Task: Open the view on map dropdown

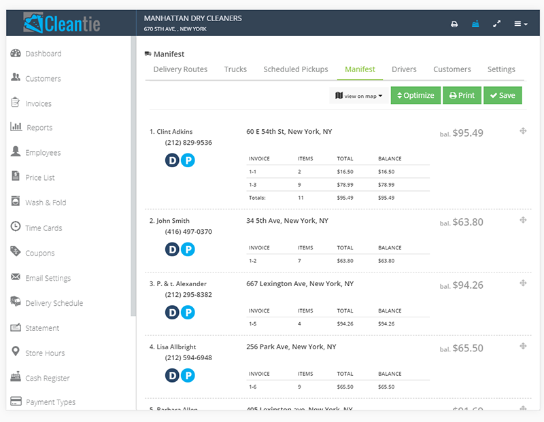Action: coord(359,96)
